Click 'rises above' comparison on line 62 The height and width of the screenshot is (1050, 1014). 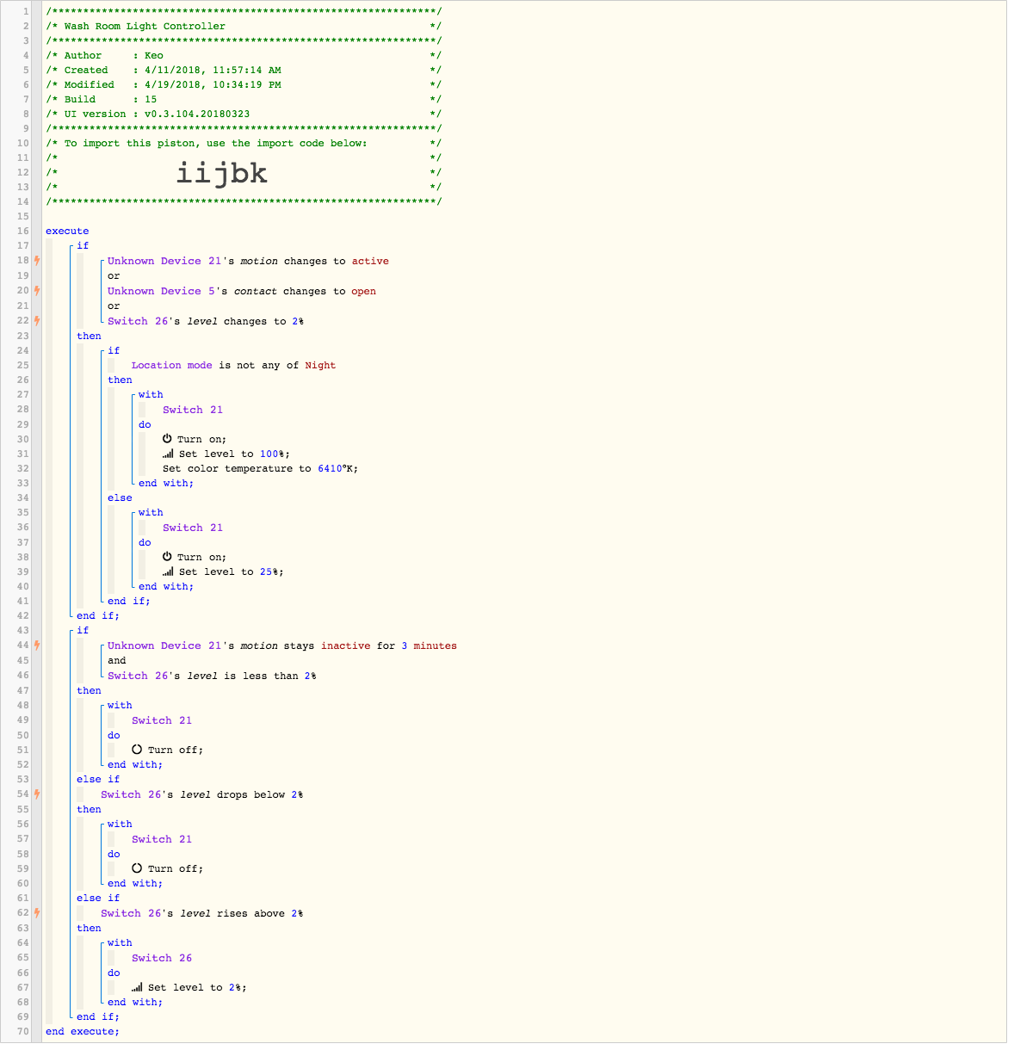(250, 913)
